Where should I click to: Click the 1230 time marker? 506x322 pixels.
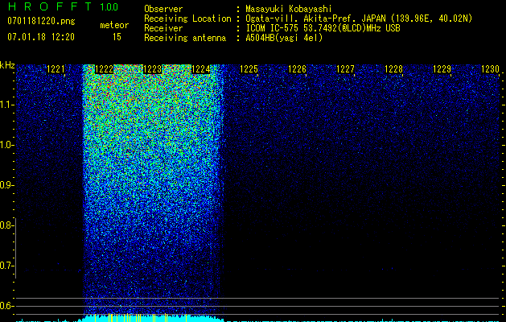coord(490,69)
